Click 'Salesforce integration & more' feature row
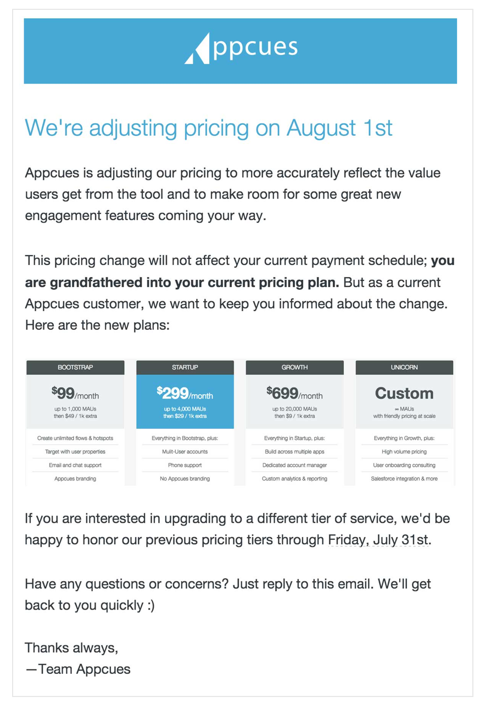The width and height of the screenshot is (491, 719). pos(405,479)
